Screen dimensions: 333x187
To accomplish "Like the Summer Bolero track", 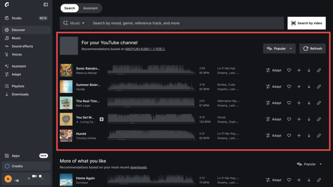I will pyautogui.click(x=289, y=87).
